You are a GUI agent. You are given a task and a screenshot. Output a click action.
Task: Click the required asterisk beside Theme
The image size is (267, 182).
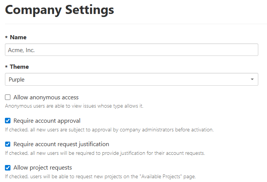(x=6, y=67)
